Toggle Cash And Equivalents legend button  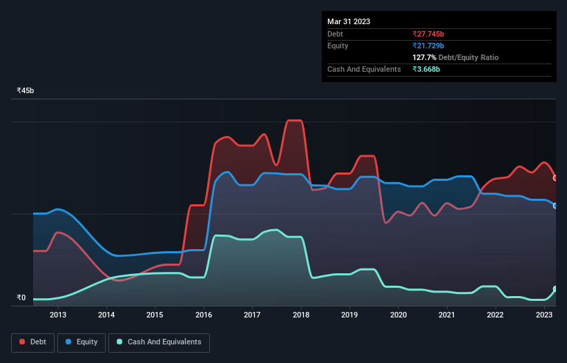click(x=159, y=342)
